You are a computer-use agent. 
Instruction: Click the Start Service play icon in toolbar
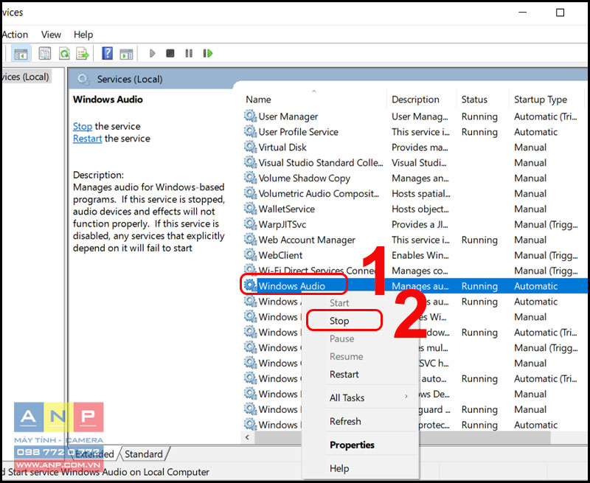[152, 53]
